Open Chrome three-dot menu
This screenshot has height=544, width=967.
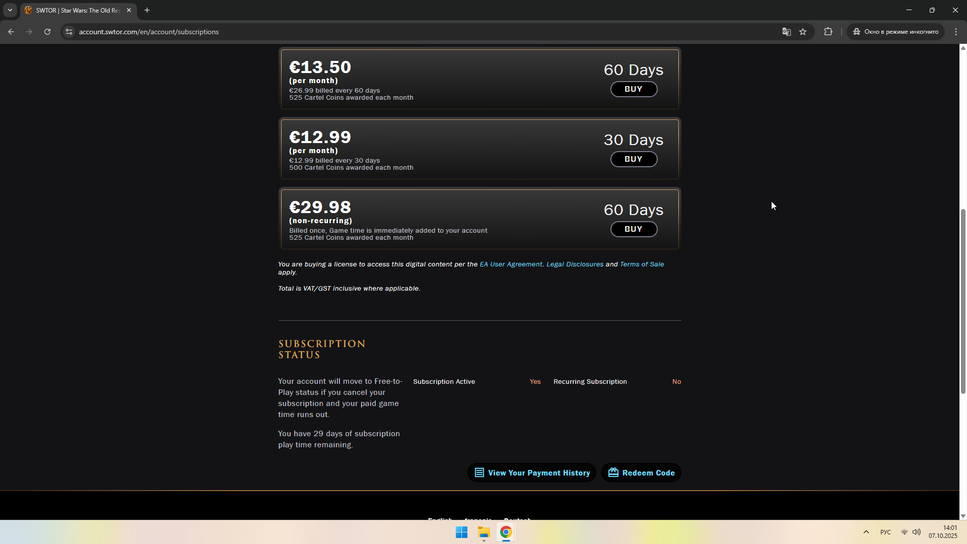956,32
